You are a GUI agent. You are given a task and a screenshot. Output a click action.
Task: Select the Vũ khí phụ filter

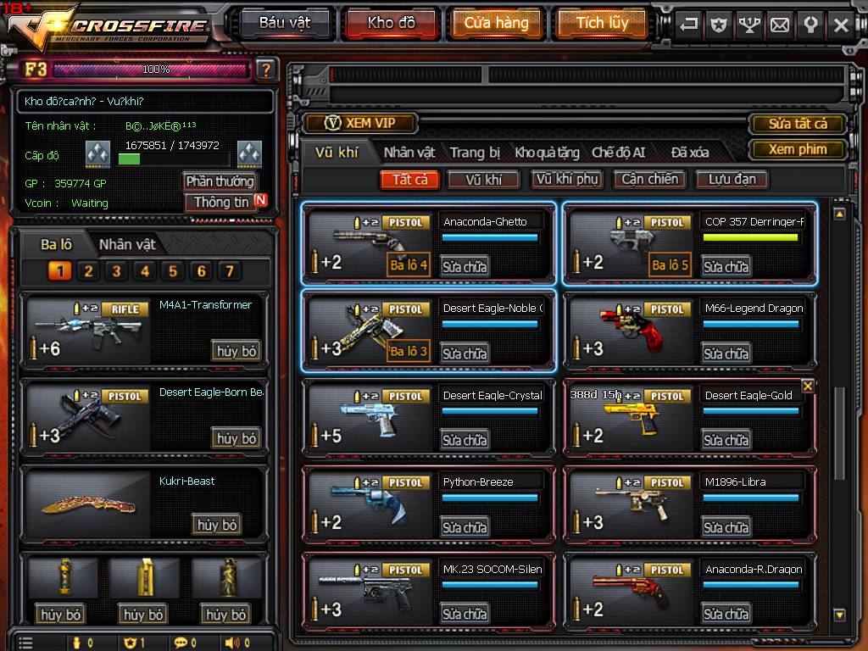[567, 180]
